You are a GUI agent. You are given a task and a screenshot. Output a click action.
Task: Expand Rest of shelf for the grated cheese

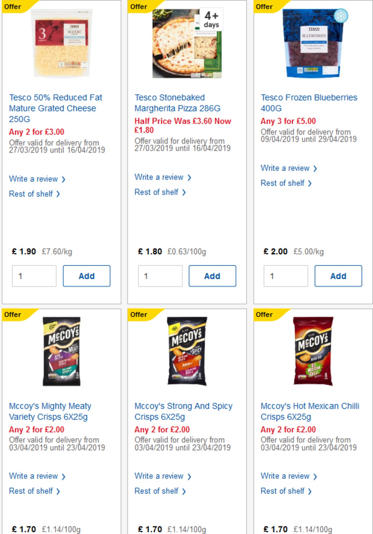click(x=31, y=194)
